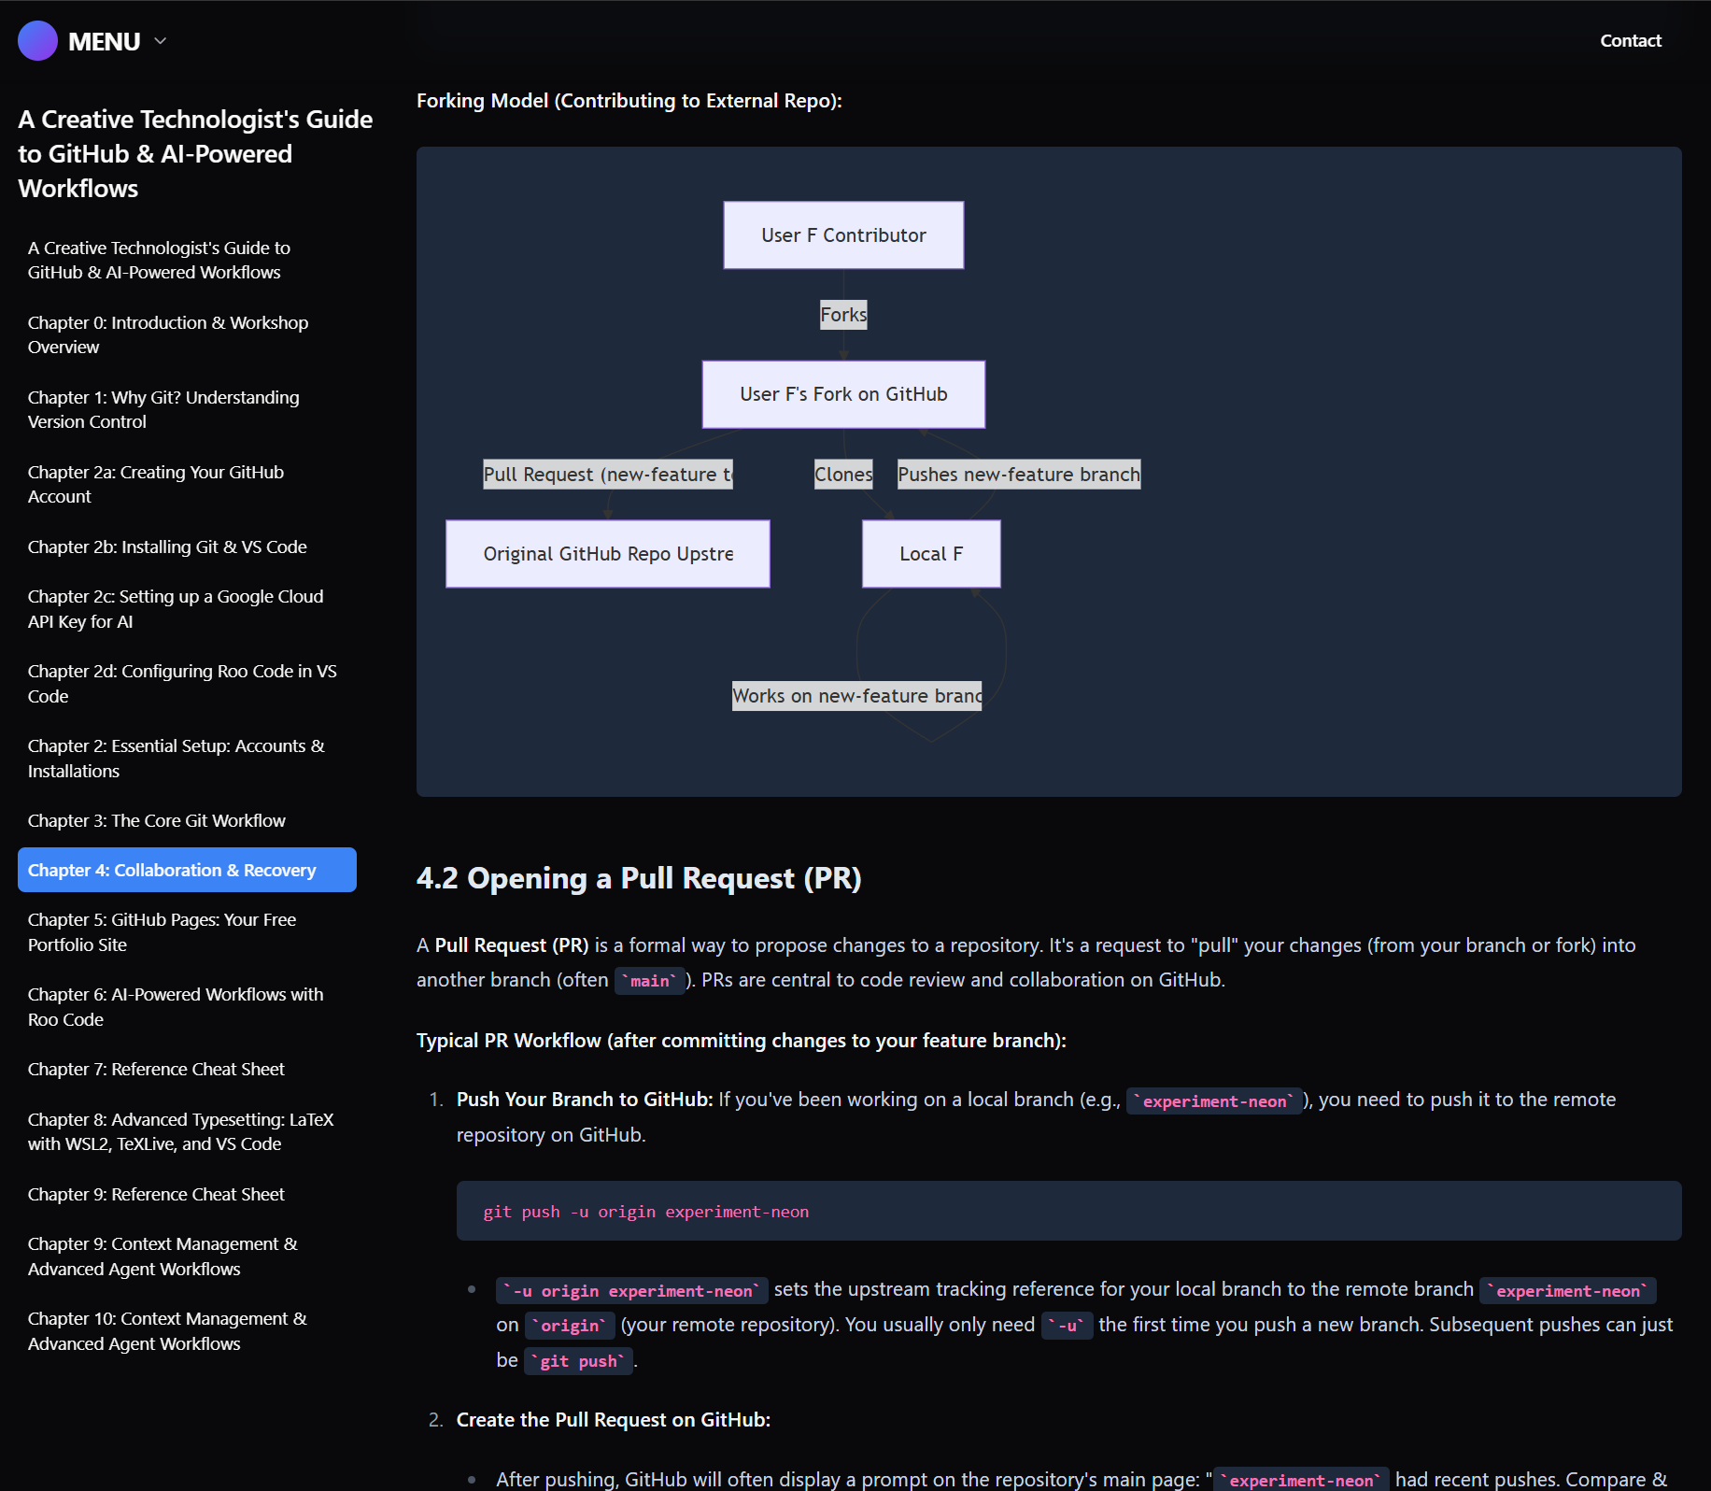Click the `git push` inline code
The width and height of the screenshot is (1711, 1491).
tap(578, 1361)
